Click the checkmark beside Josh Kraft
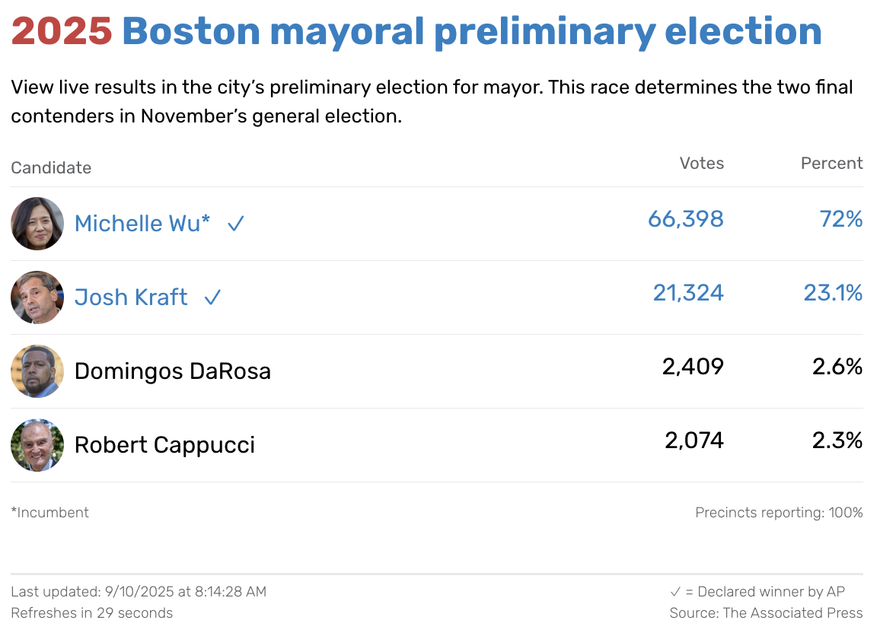This screenshot has width=880, height=633. (212, 297)
